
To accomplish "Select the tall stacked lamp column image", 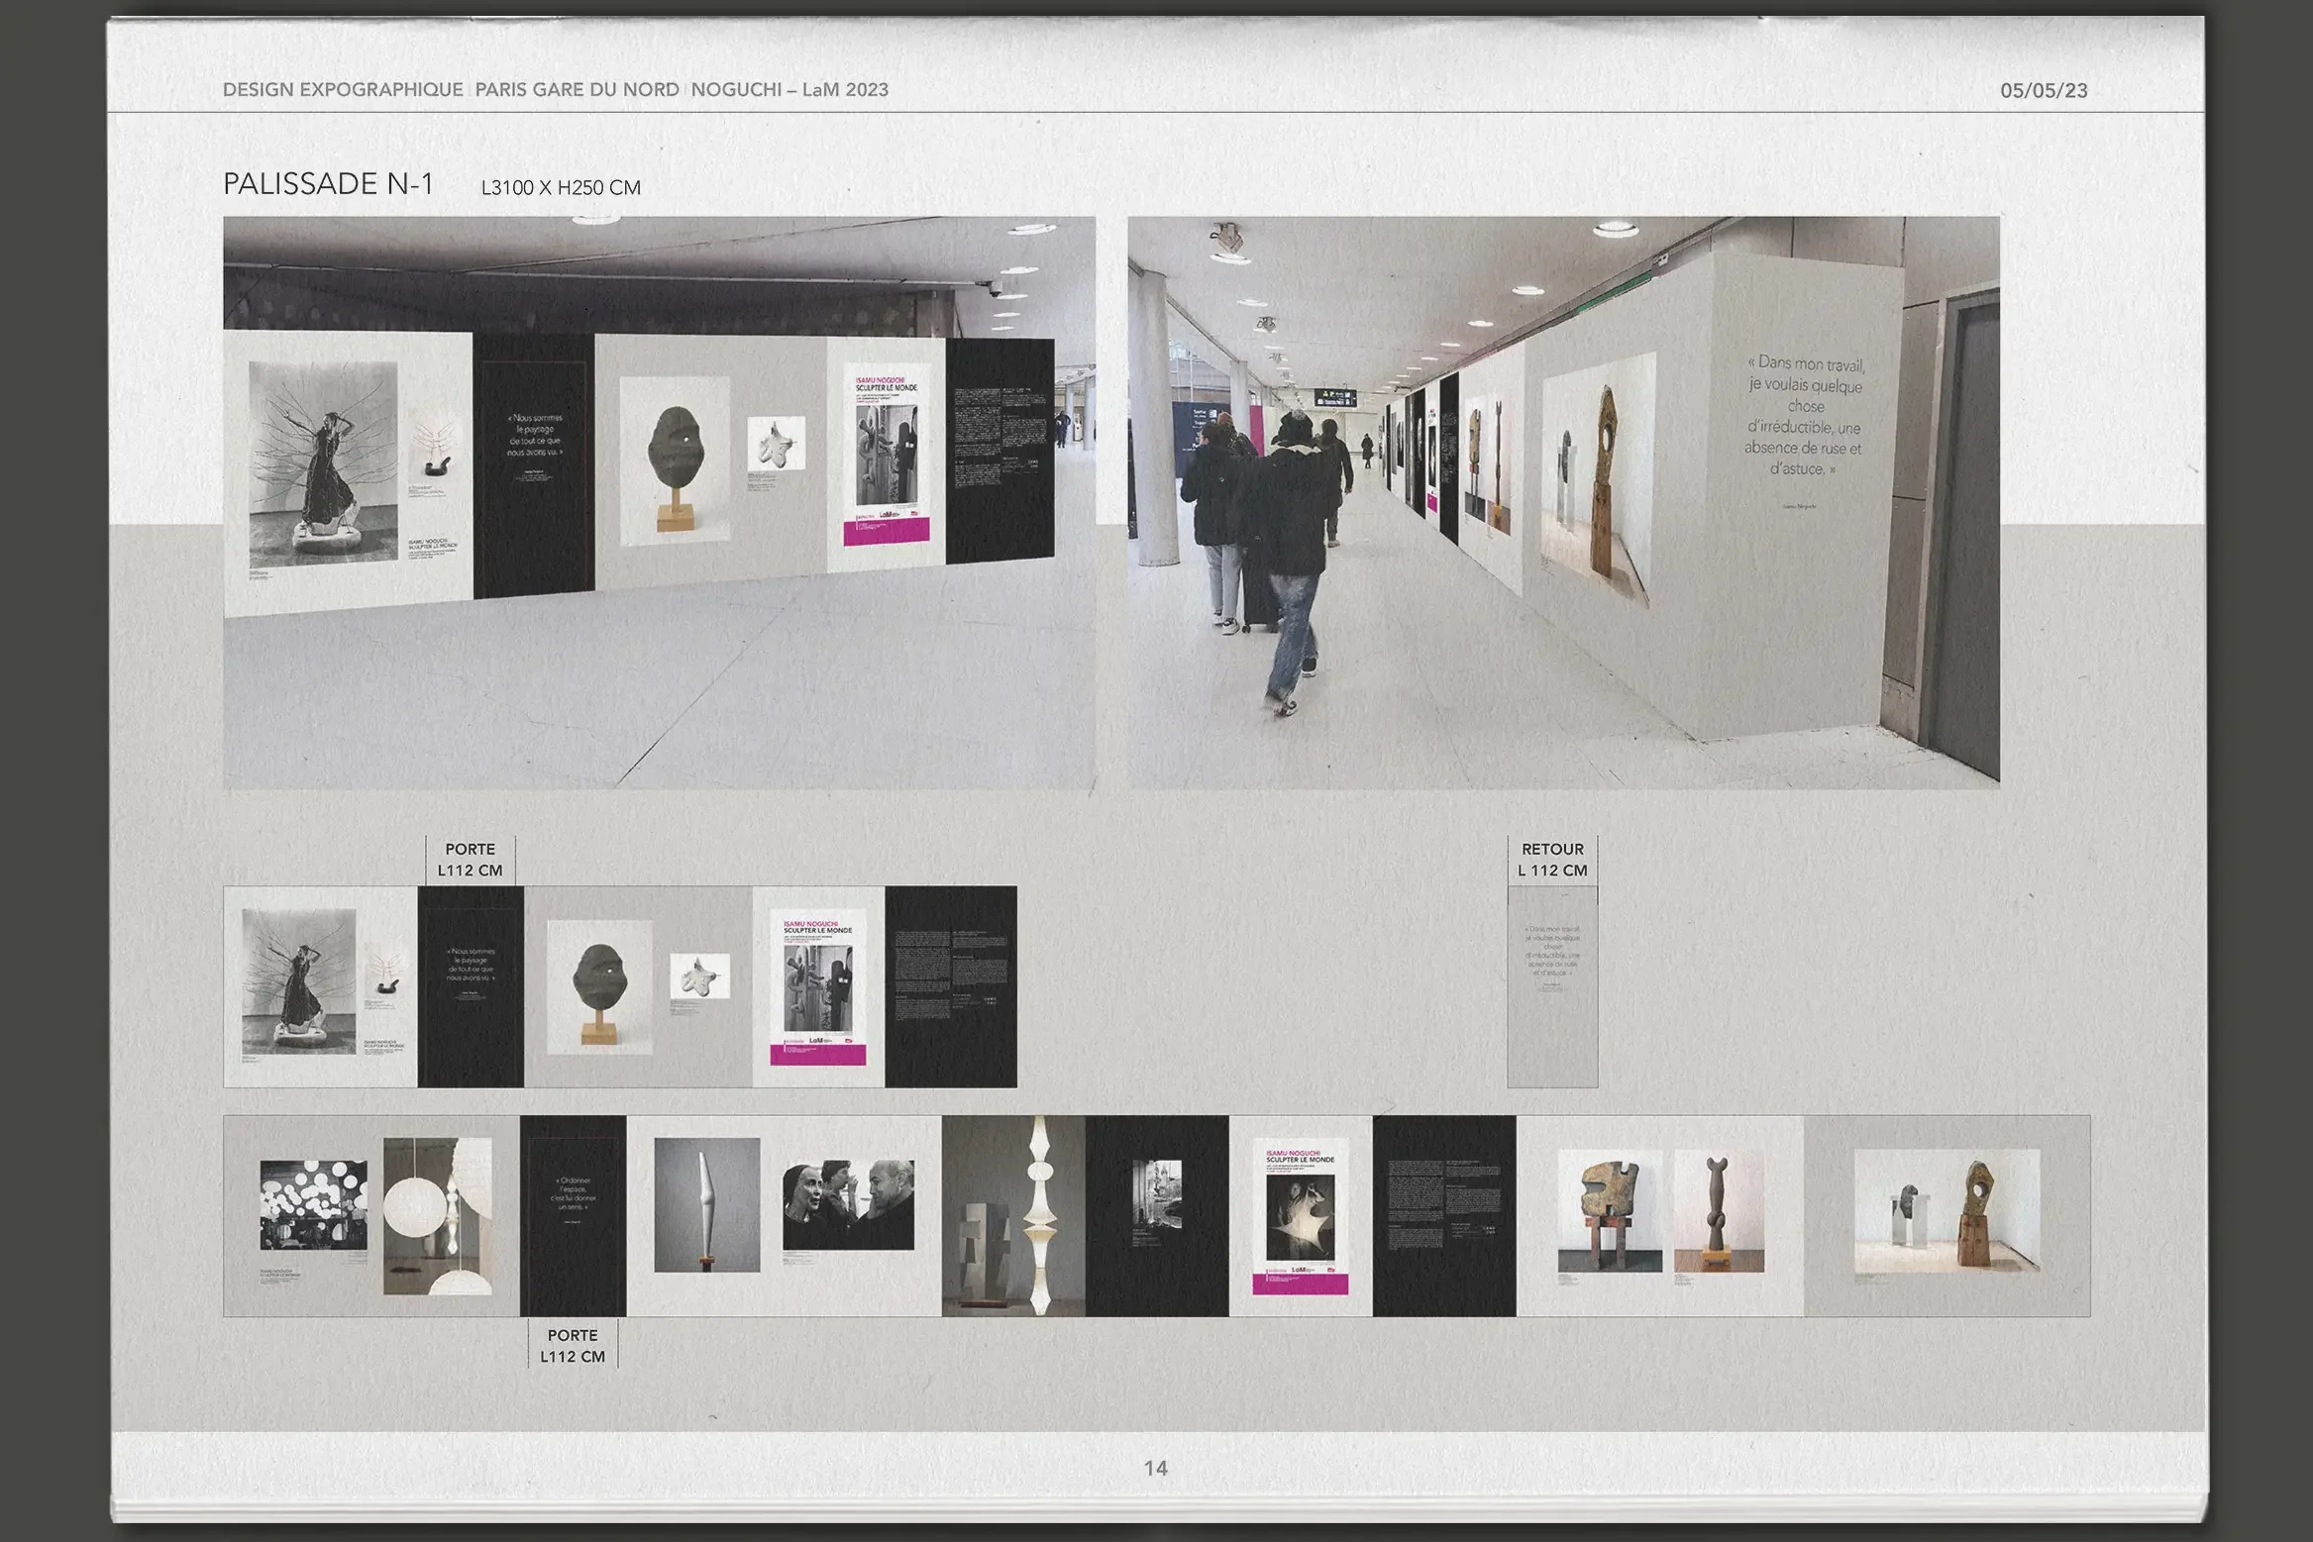I will 1013,1216.
